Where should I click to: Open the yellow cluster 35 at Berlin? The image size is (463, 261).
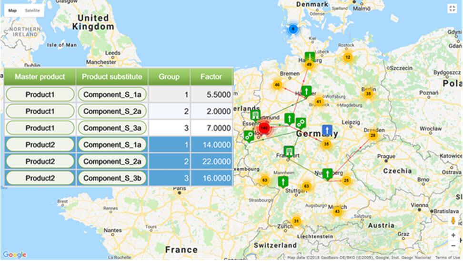[x=368, y=94]
